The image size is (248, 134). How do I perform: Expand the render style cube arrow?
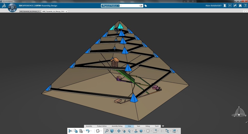144,131
